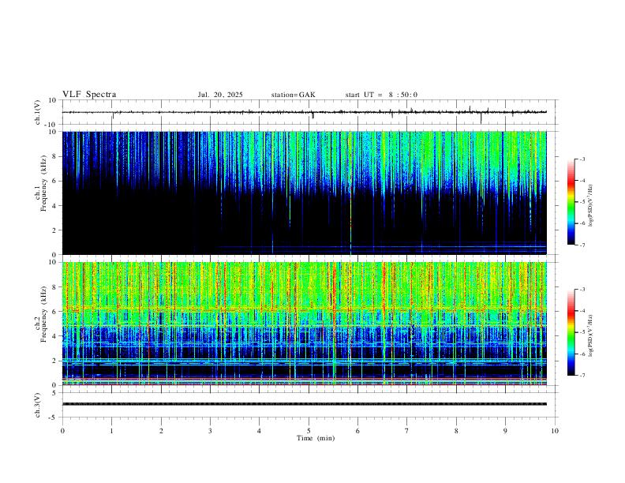Click the "2" kHz tick of ch.2 spectrogram
The image size is (625, 483).
(x=54, y=361)
